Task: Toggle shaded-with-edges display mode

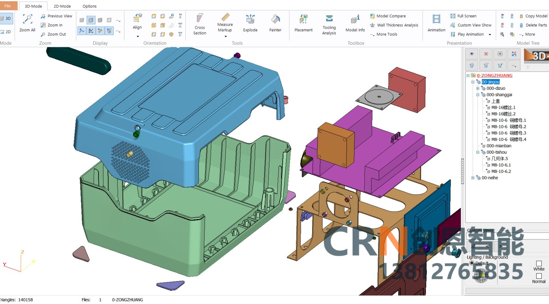Action: click(91, 20)
